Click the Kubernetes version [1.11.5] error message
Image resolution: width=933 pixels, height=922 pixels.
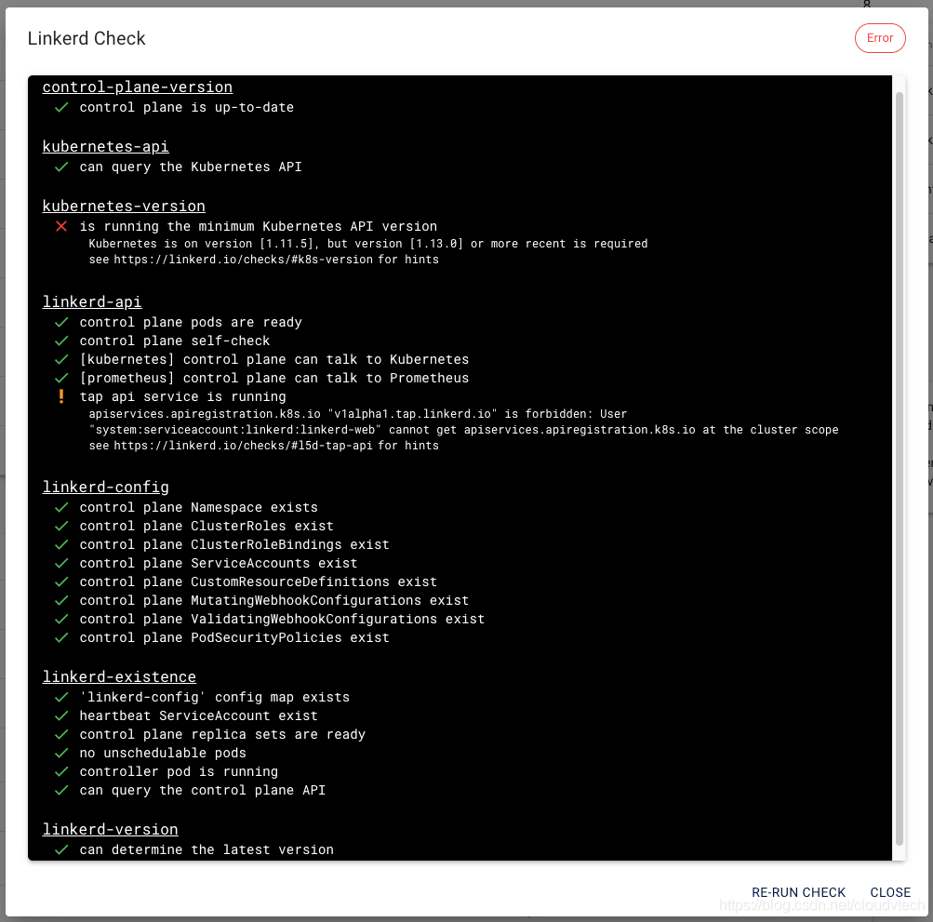point(367,244)
